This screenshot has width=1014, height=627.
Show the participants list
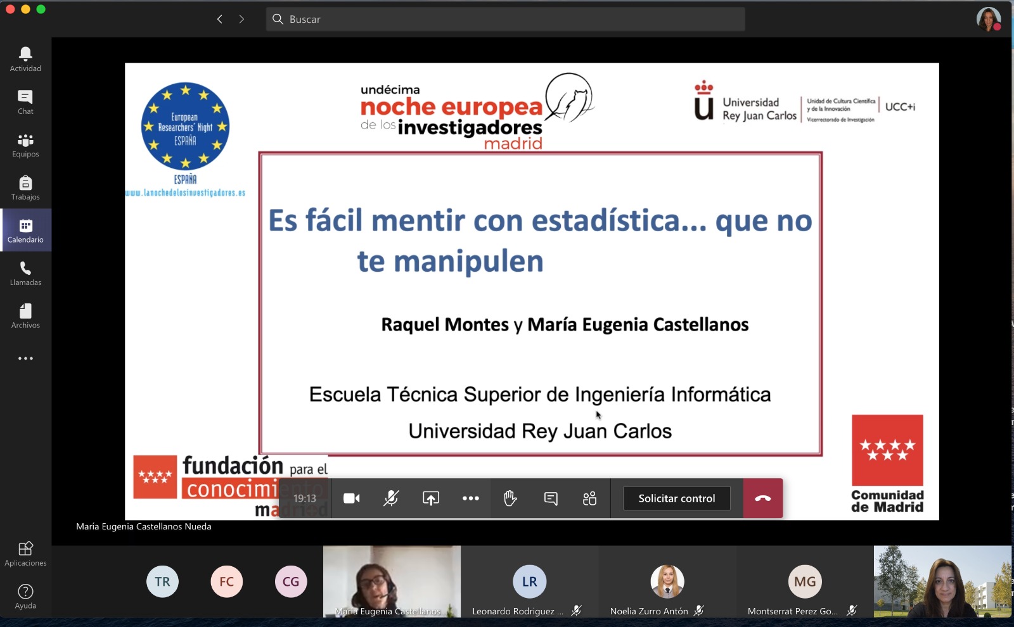coord(590,498)
